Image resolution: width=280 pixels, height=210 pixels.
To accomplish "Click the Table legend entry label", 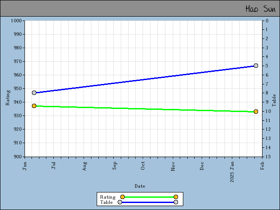I will click(106, 202).
